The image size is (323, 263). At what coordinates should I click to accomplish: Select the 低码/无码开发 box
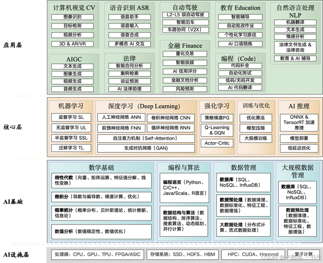coord(240,80)
